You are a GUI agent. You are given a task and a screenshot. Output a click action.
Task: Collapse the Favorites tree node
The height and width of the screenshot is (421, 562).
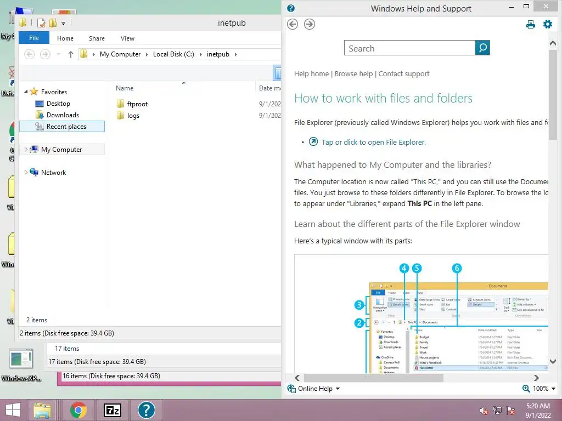[26, 92]
